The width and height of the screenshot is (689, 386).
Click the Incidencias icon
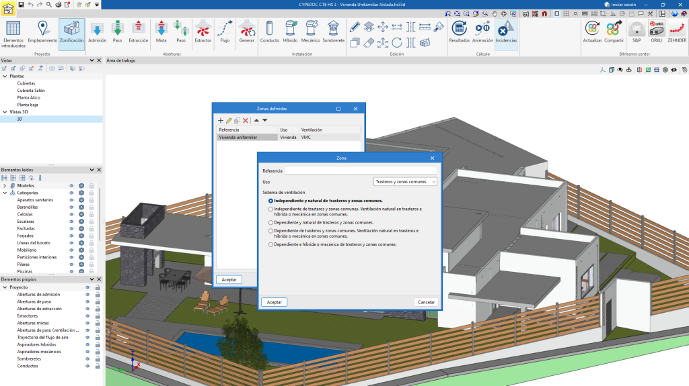tap(506, 32)
